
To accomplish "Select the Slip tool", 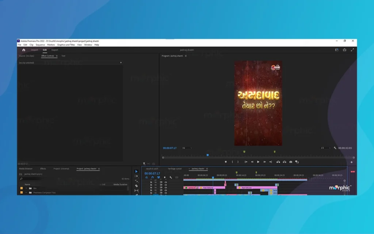I will pyautogui.click(x=136, y=190).
